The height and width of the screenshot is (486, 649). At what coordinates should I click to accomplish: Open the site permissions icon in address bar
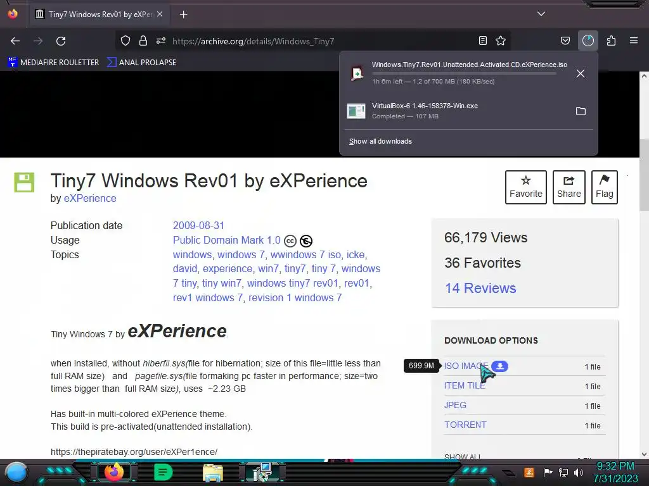tap(161, 40)
